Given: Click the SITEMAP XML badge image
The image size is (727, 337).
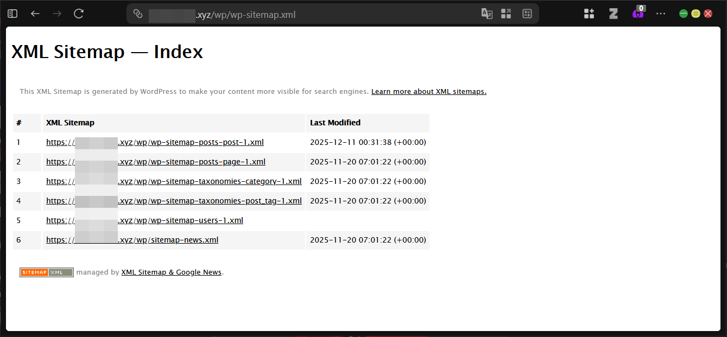Looking at the screenshot, I should [x=46, y=272].
